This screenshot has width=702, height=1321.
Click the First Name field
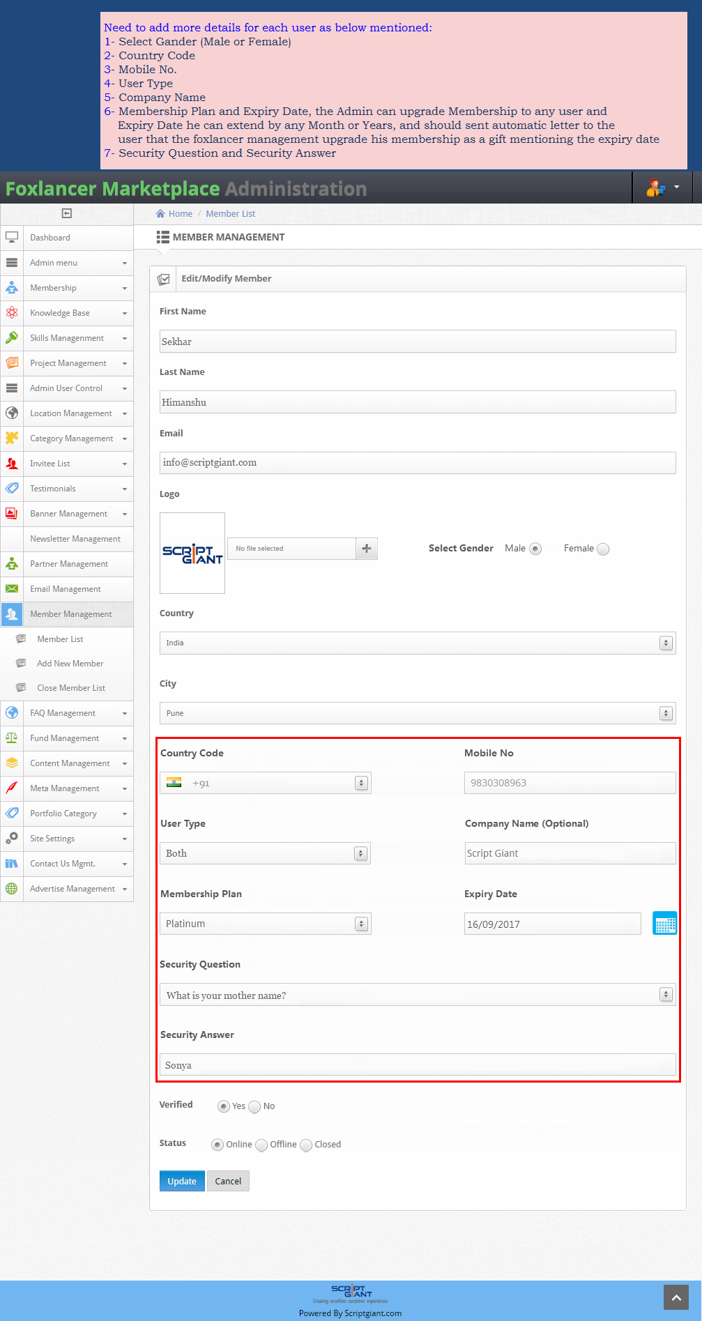click(418, 342)
